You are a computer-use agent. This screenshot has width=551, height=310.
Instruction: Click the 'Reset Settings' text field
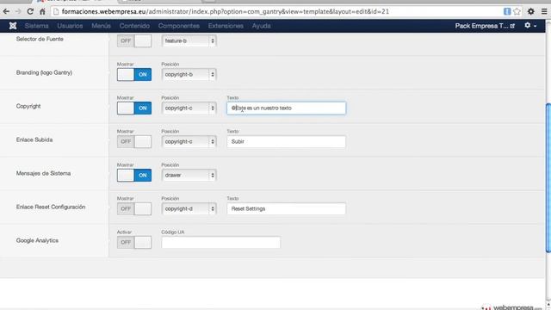point(287,208)
